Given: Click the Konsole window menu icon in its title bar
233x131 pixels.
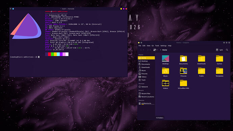Looking at the screenshot, I should (10, 9).
